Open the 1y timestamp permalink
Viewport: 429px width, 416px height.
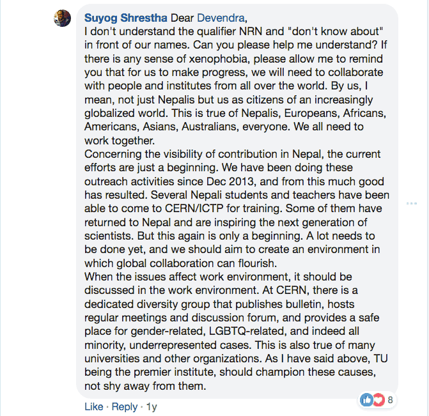pyautogui.click(x=152, y=406)
